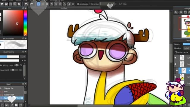Toggle the AntiAliasing checkbox
Screen dimensions: 190x107
78,4
